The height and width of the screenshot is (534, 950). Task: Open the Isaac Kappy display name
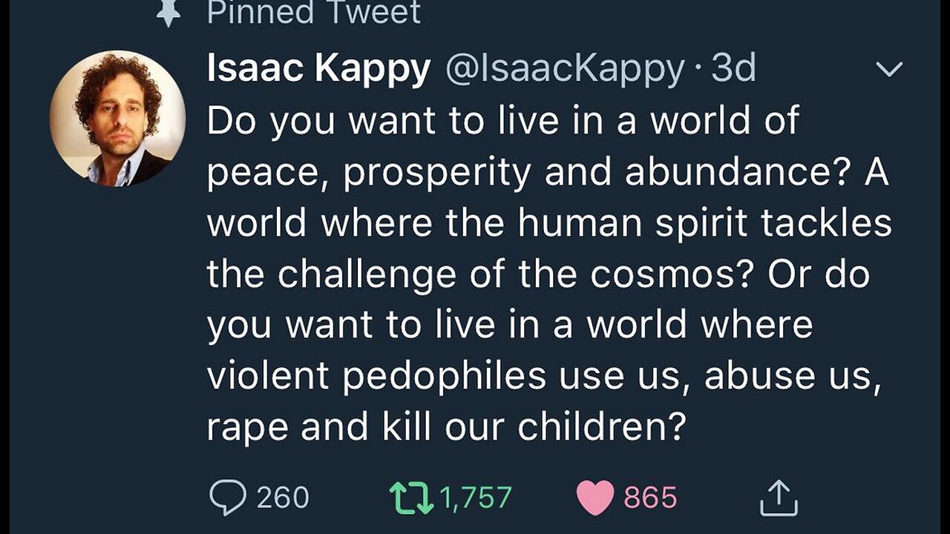[x=318, y=69]
